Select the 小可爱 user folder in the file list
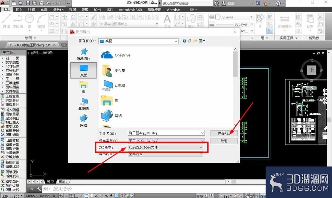Screen dimensions: 332x198 point(114,70)
